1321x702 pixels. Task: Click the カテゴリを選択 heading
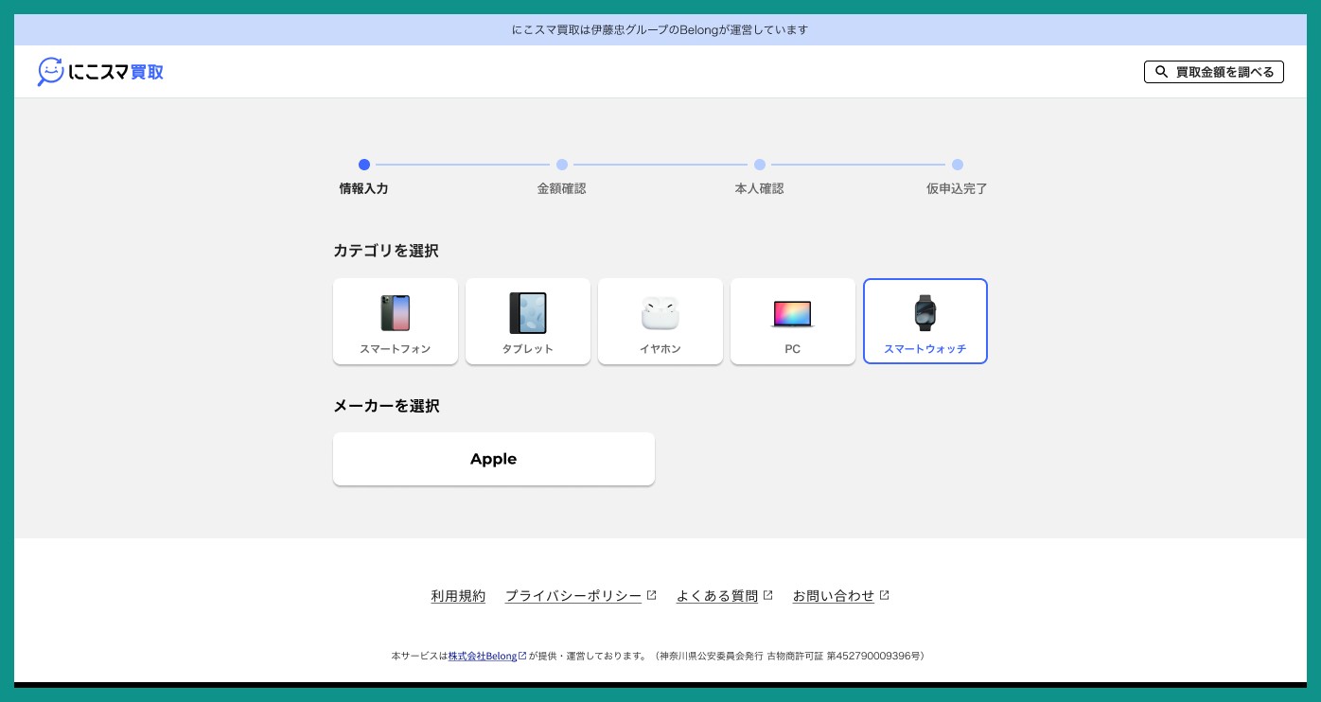[x=386, y=251]
